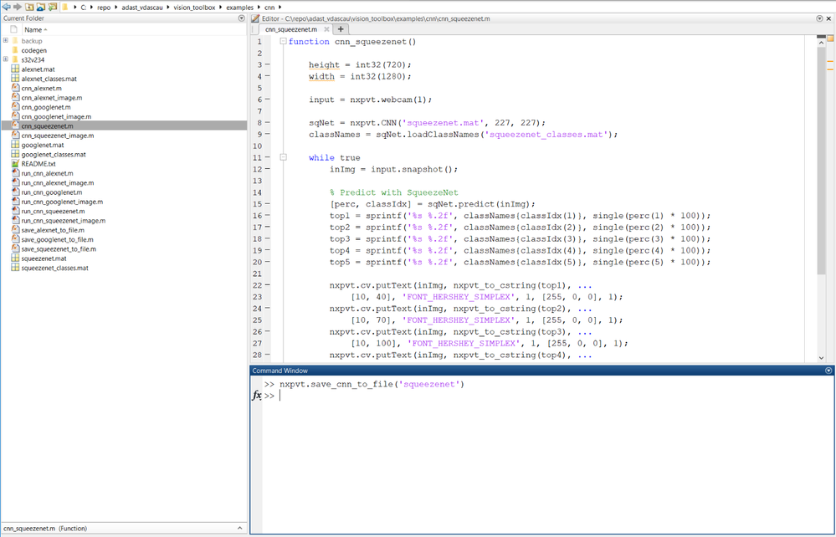Expand the backup folder tree node
The height and width of the screenshot is (537, 836).
(5, 40)
